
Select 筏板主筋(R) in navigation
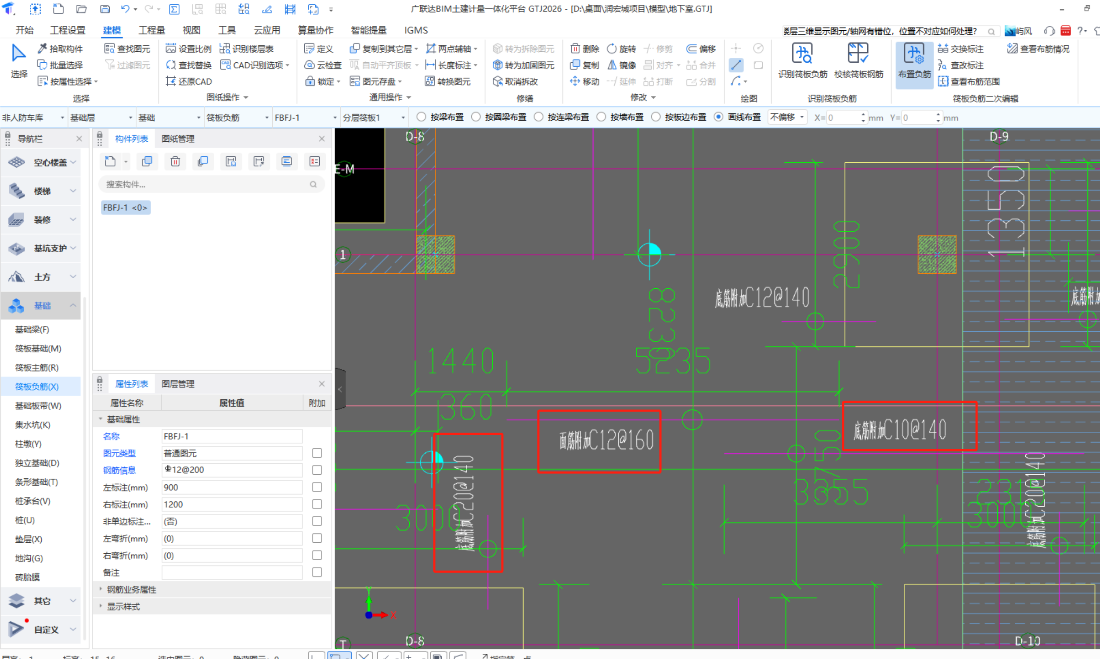[37, 367]
